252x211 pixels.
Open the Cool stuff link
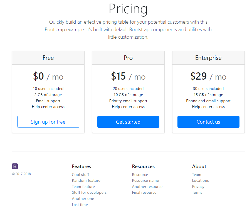[x=80, y=175]
